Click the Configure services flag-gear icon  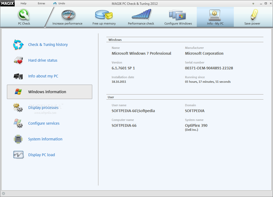[x=18, y=123]
